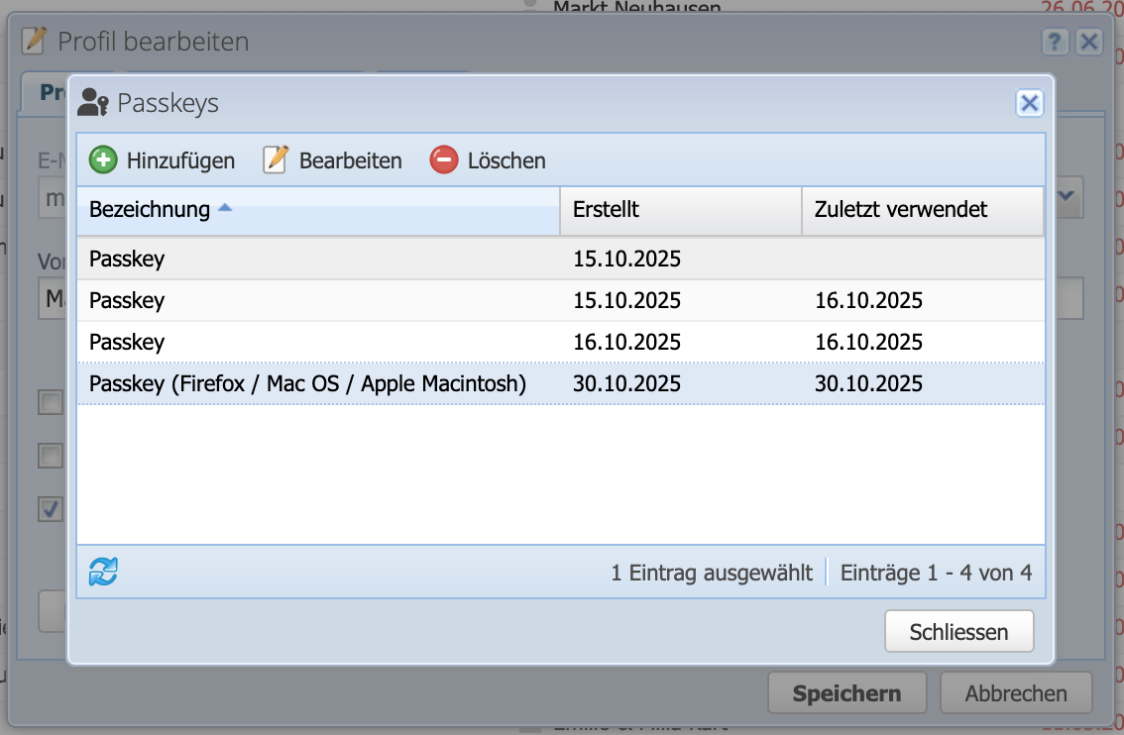Cancel editing via the Abbrechen button

point(1015,692)
